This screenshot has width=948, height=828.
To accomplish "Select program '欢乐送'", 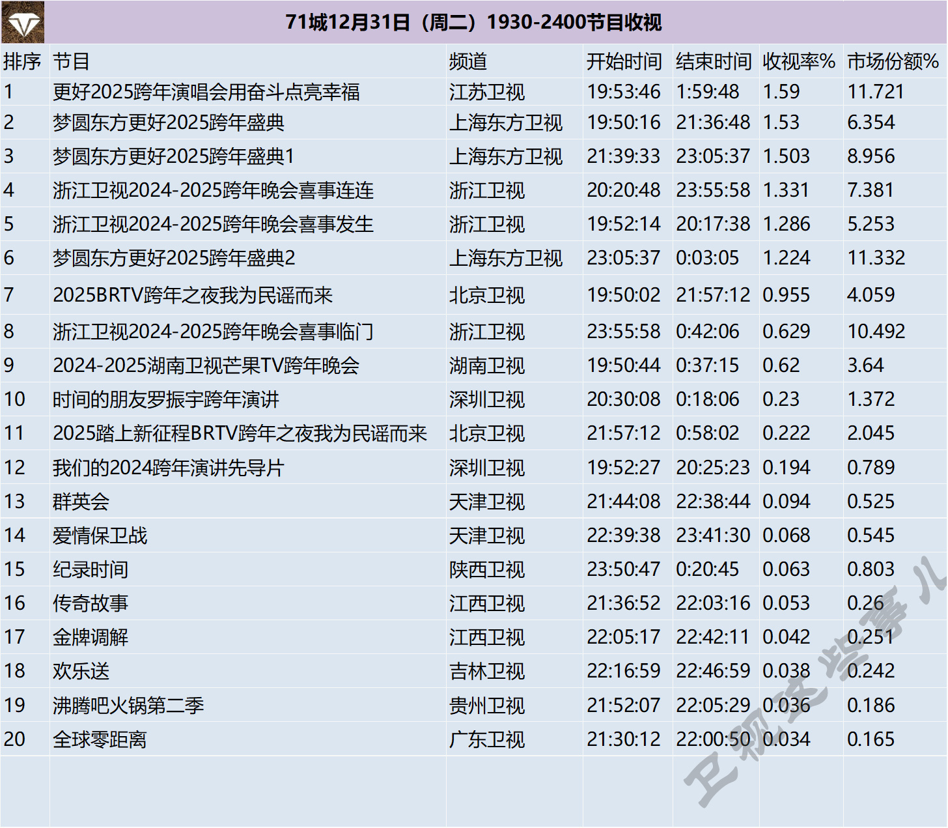I will pos(81,671).
